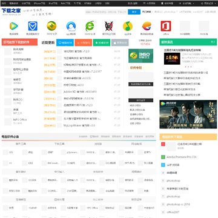This screenshot has height=218, width=218.
Task: Open iPad下载 in the top navigation
Action: tap(53, 4)
